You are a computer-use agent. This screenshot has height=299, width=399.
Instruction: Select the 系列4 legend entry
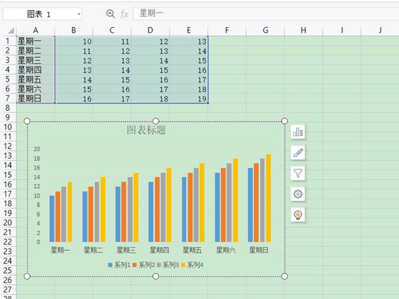point(192,265)
